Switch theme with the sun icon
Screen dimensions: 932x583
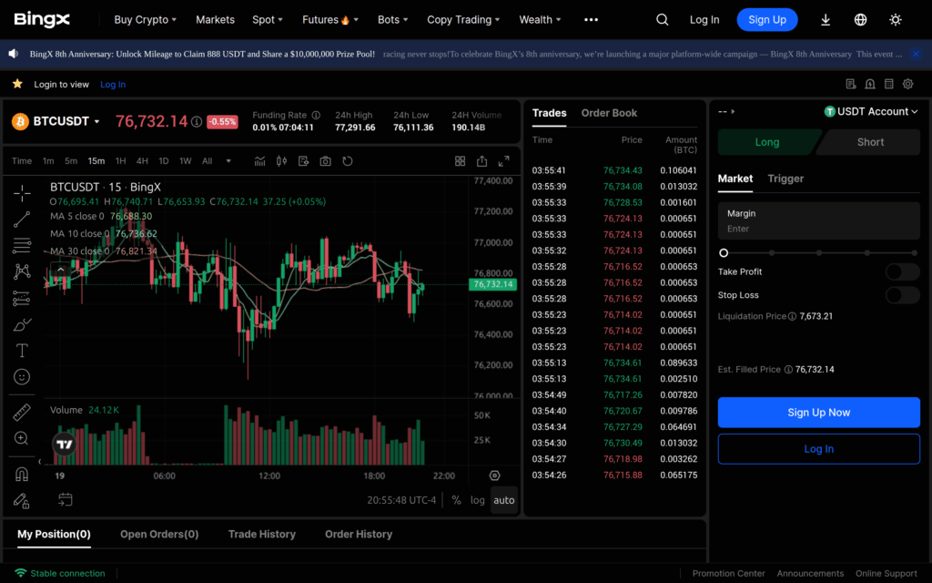[x=896, y=20]
